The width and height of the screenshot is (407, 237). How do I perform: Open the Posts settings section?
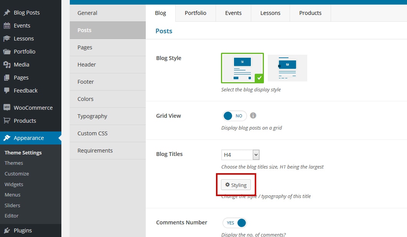click(108, 30)
